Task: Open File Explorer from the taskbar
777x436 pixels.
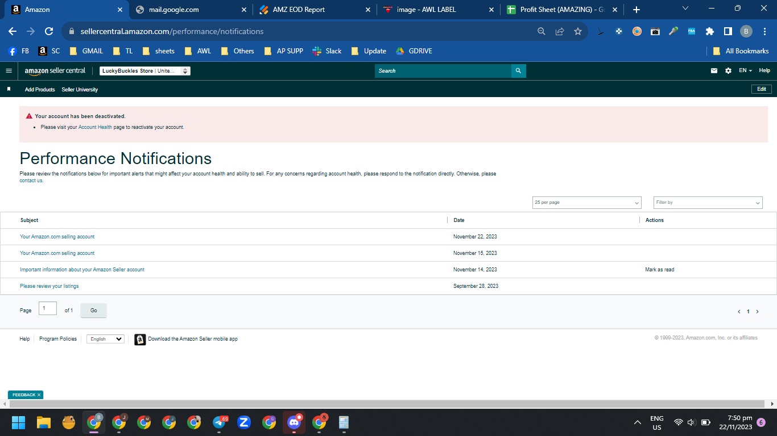Action: coord(44,422)
